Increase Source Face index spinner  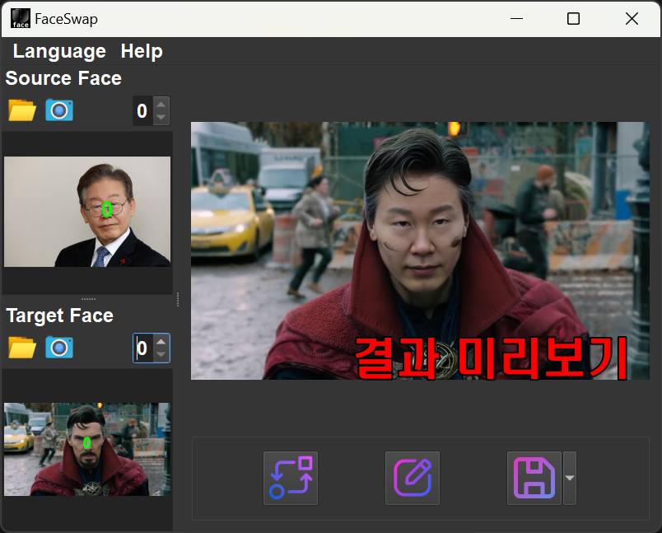(x=161, y=104)
